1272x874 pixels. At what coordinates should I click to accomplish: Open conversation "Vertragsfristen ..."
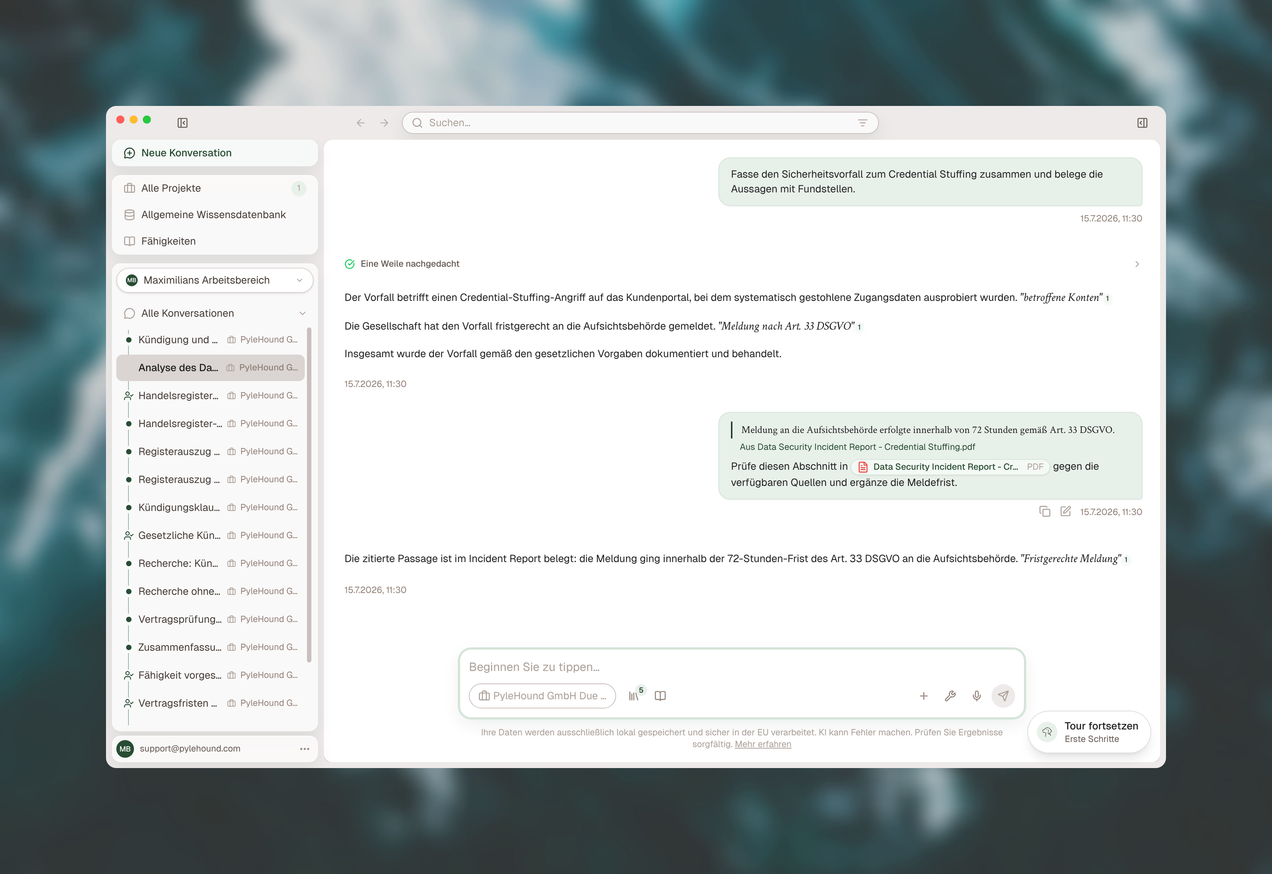[x=211, y=703]
